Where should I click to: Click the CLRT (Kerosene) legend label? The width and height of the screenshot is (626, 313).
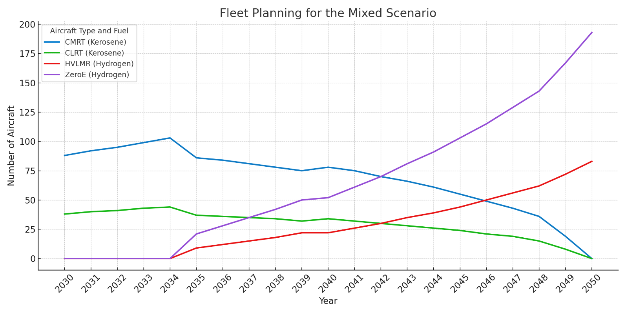[95, 53]
